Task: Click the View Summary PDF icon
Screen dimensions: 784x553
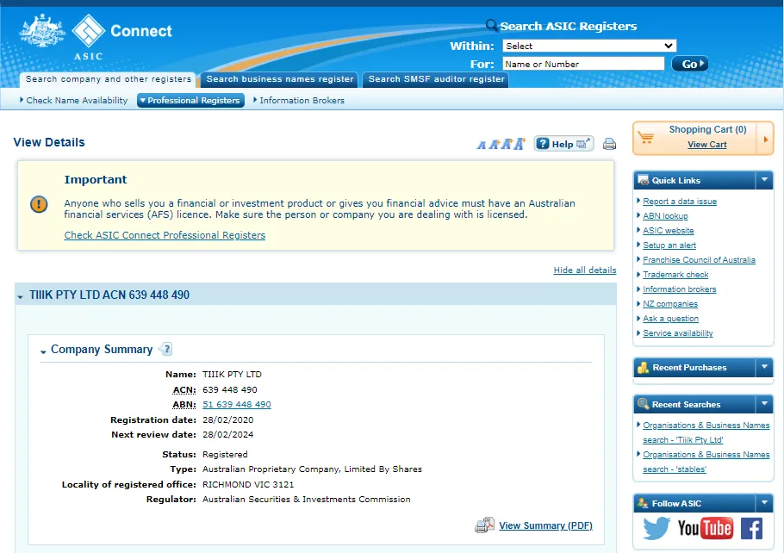Action: coord(484,525)
